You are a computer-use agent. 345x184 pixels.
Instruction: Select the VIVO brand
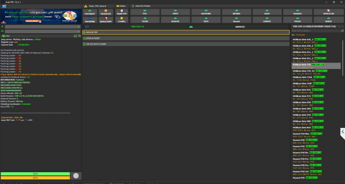(206, 20)
